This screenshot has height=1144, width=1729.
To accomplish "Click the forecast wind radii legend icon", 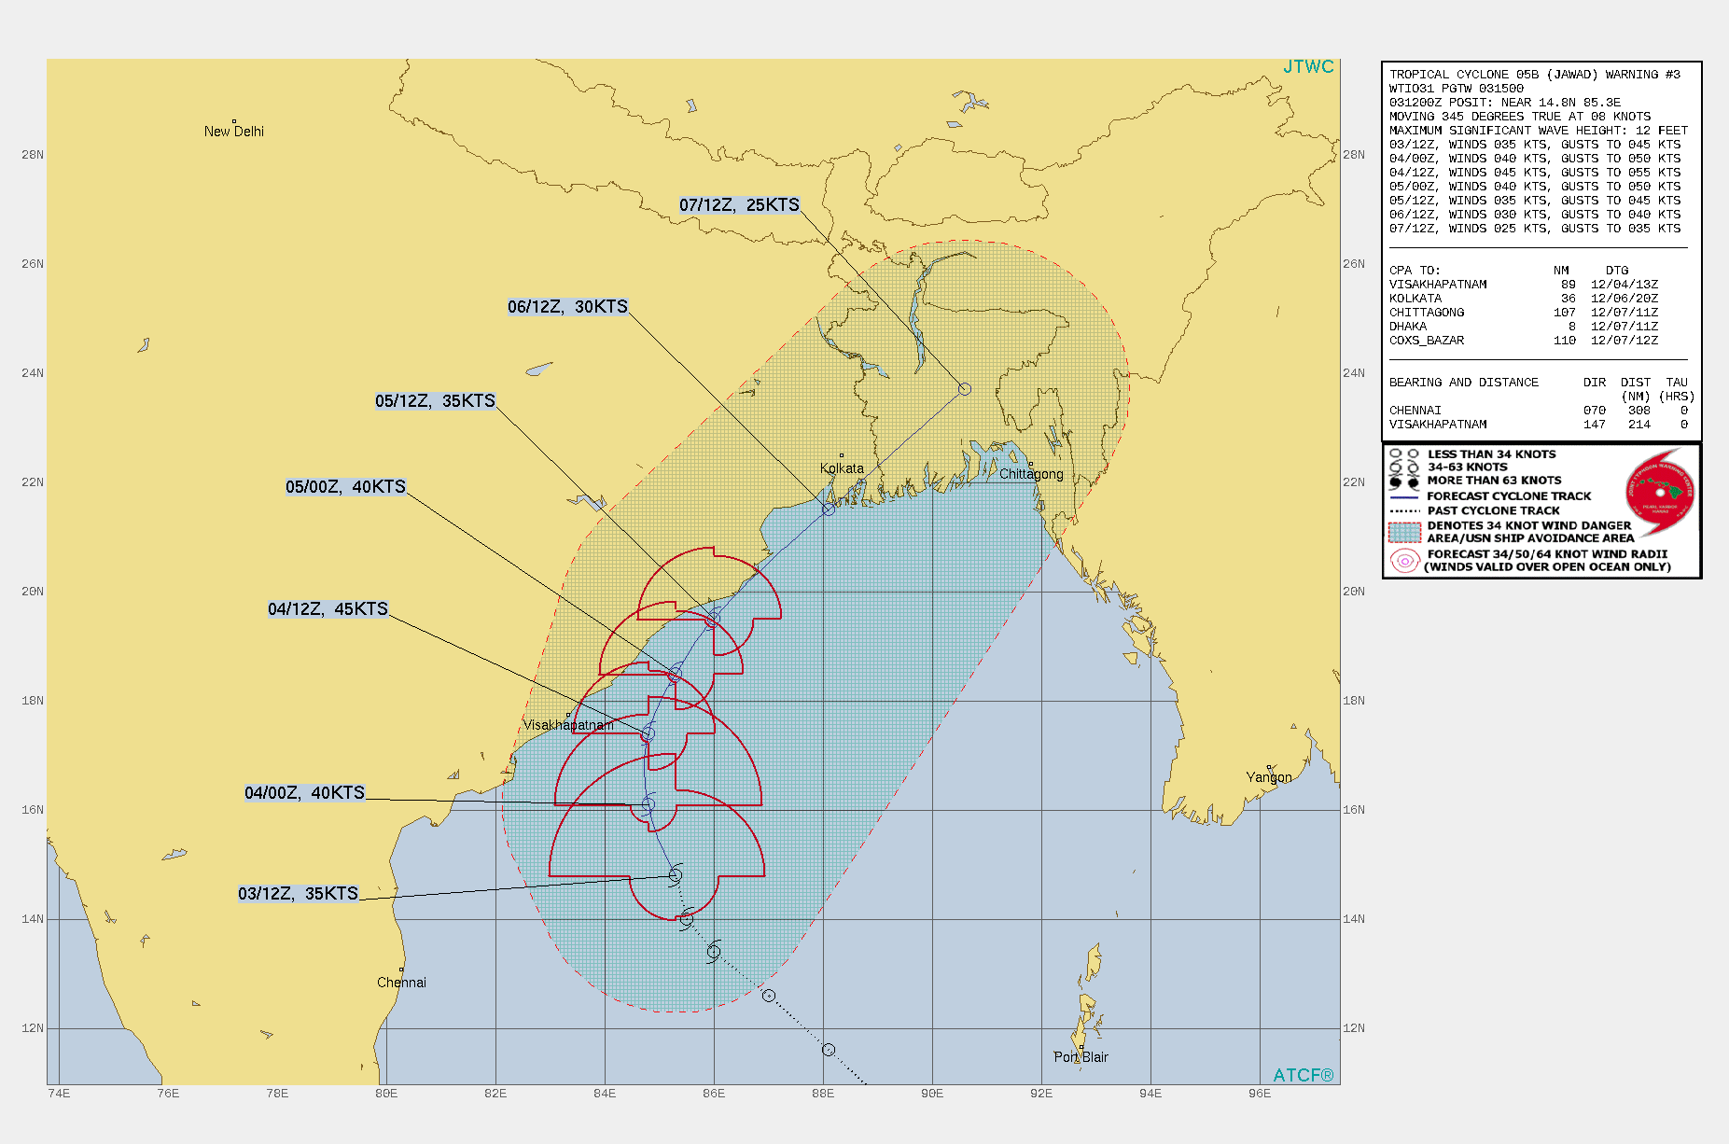I will click(1404, 561).
